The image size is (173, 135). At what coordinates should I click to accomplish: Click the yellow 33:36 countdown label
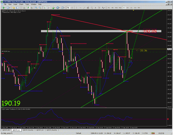[142, 51]
